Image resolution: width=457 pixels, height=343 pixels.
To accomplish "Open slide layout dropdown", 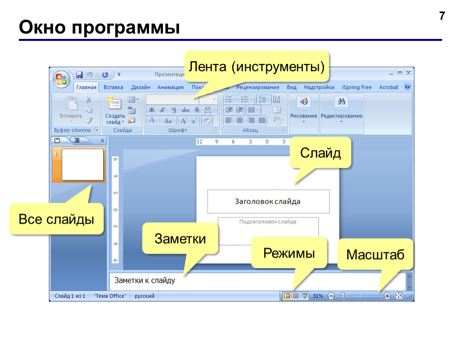I will pos(133,100).
